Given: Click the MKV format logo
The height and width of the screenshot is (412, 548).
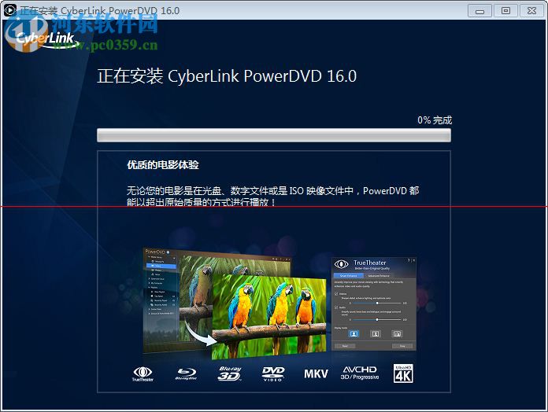Looking at the screenshot, I should click(316, 374).
